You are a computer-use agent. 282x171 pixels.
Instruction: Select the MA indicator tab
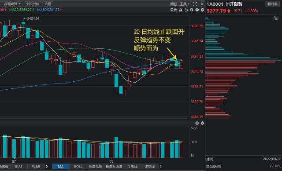61,167
